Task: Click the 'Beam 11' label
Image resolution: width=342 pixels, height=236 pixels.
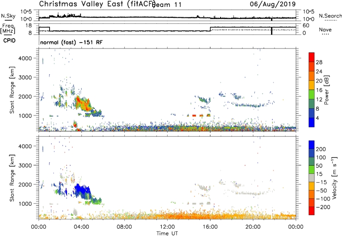Action: (x=168, y=5)
